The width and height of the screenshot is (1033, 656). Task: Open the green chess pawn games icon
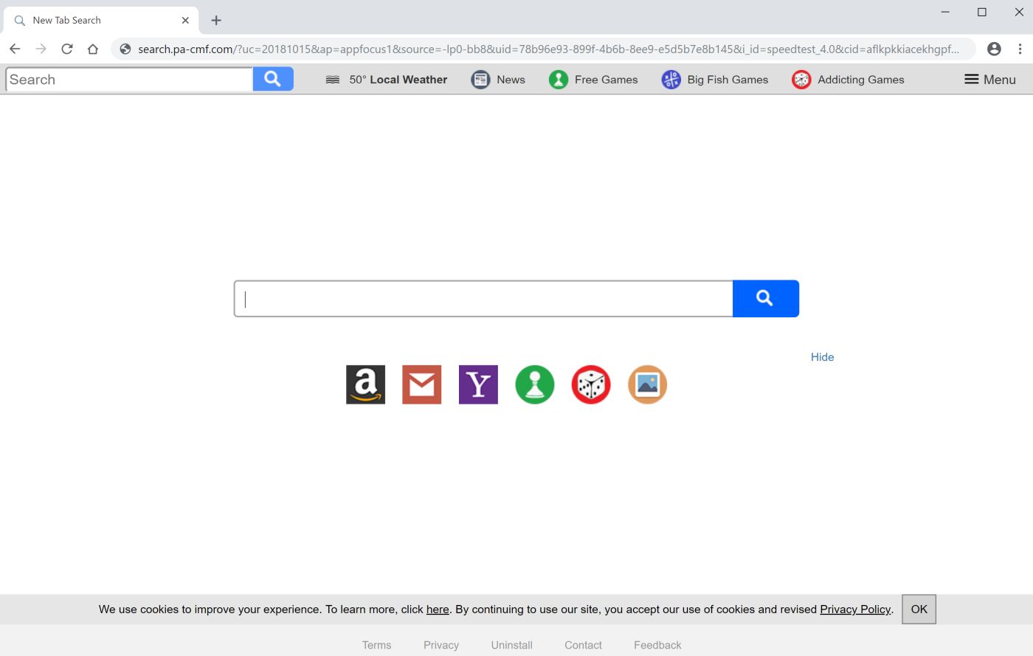tap(534, 384)
